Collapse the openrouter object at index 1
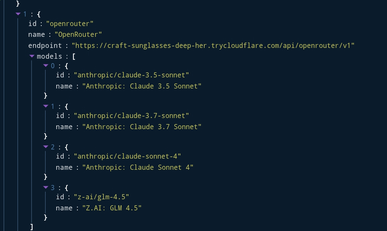This screenshot has height=231, width=387. (18, 14)
